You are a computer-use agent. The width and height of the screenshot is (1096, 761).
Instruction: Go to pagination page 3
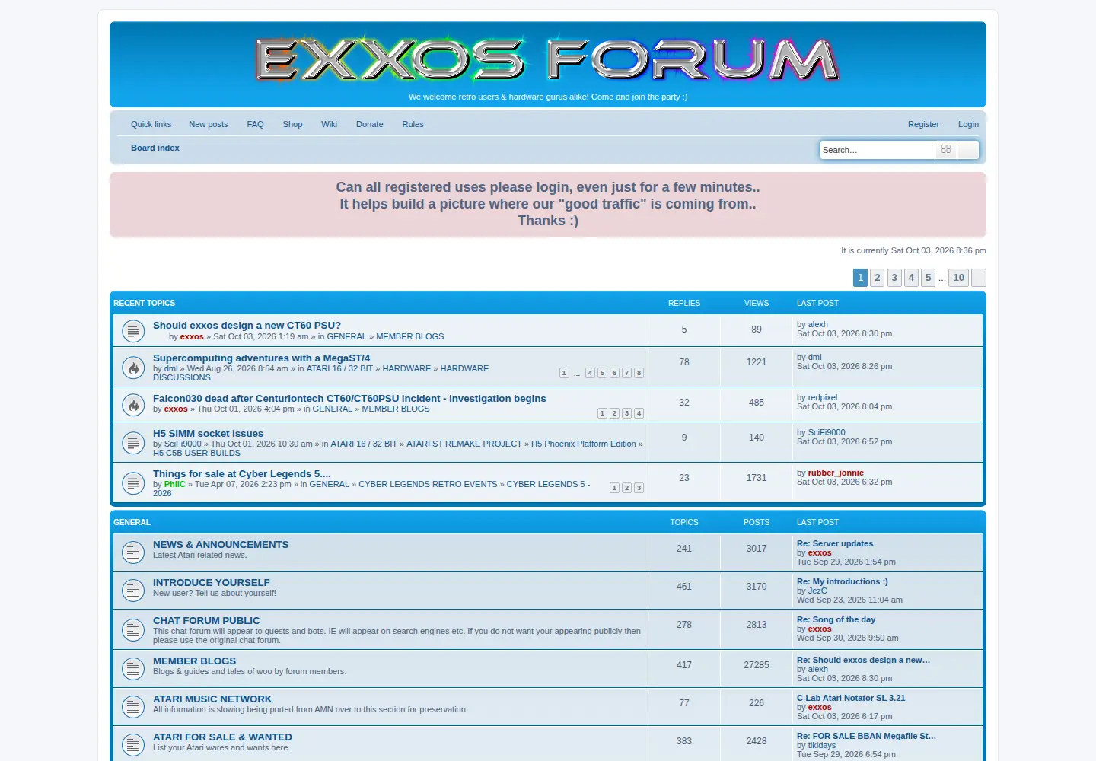click(x=894, y=278)
